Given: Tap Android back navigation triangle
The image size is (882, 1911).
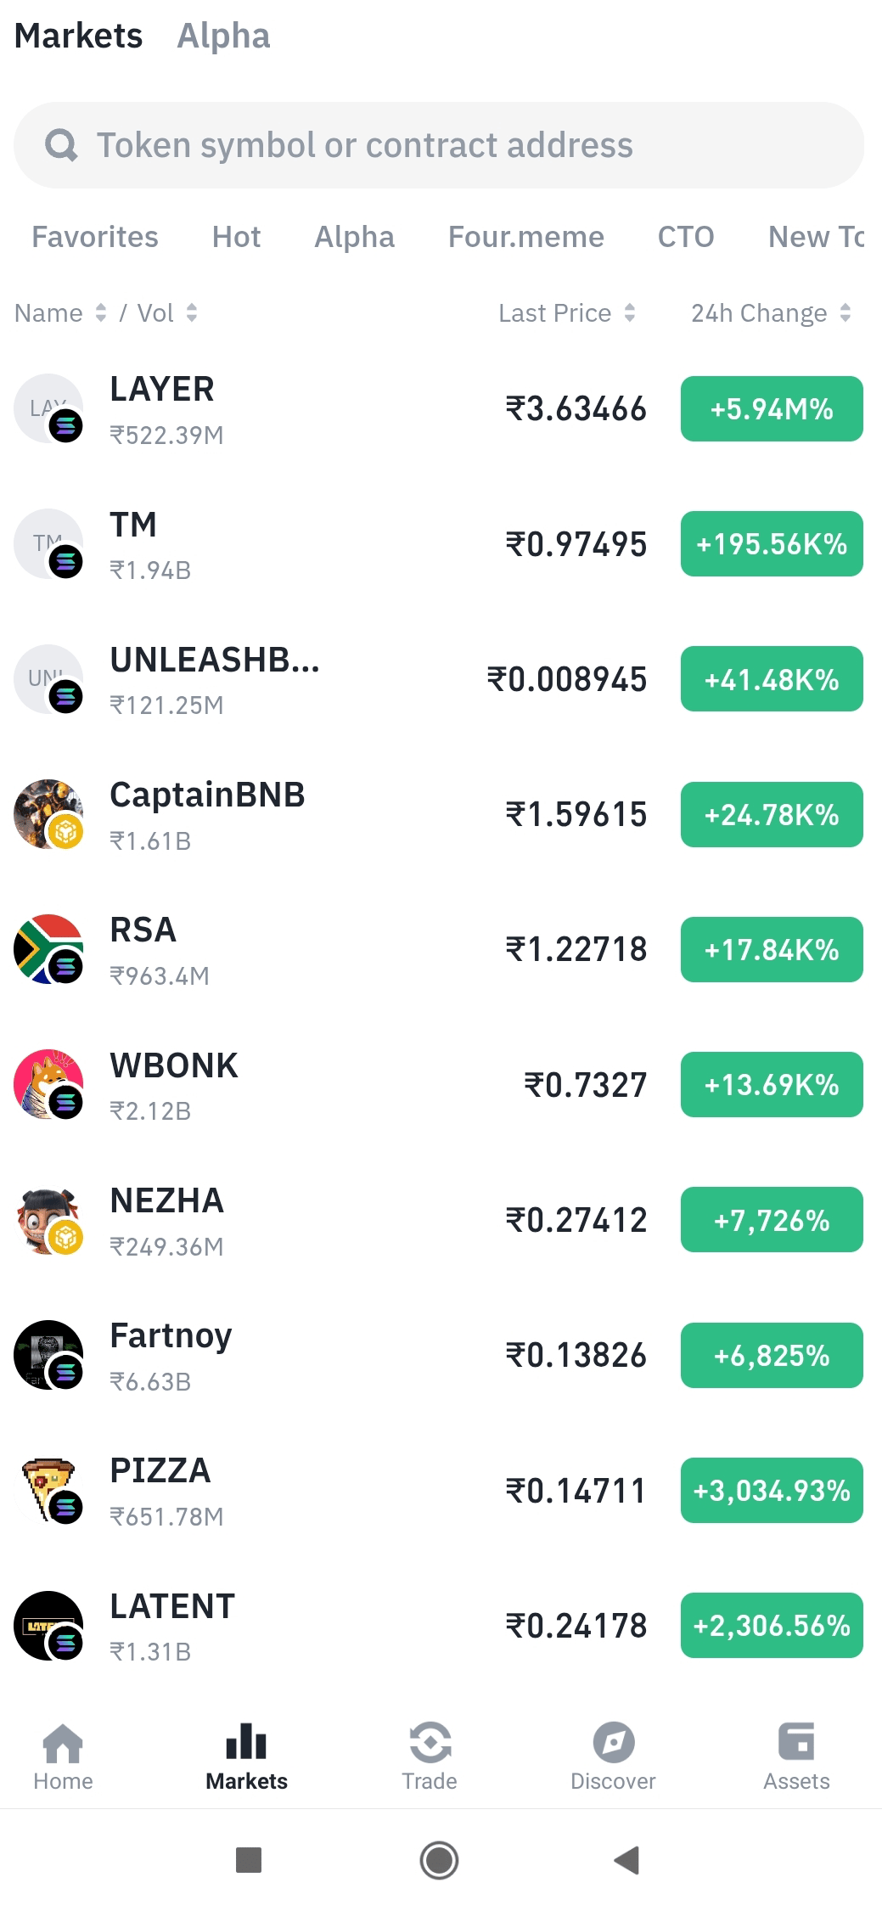Looking at the screenshot, I should [x=626, y=1859].
